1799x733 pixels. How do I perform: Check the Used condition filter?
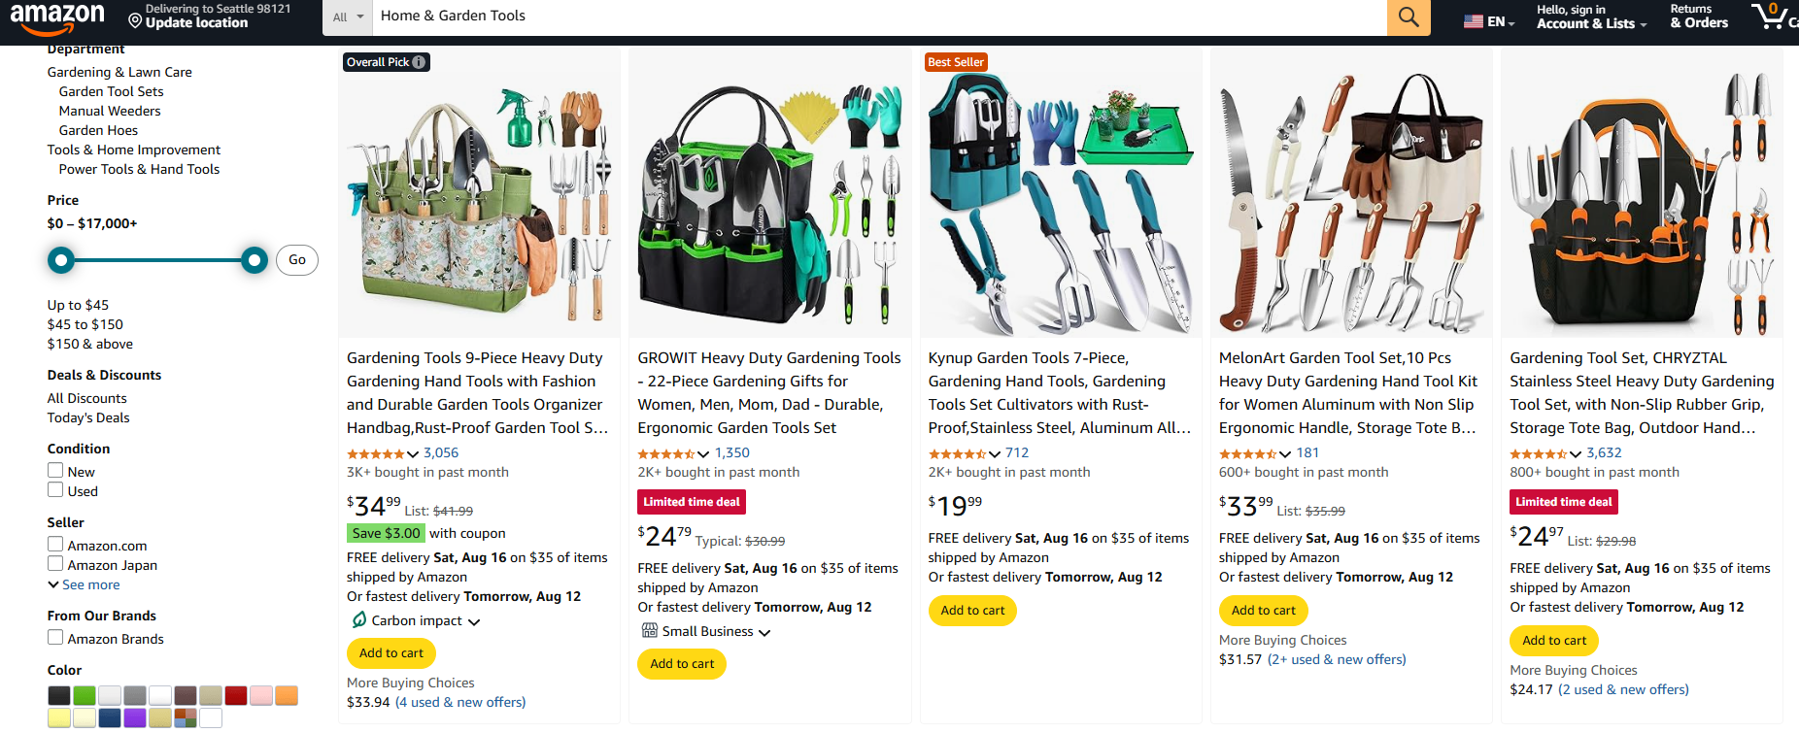(55, 490)
